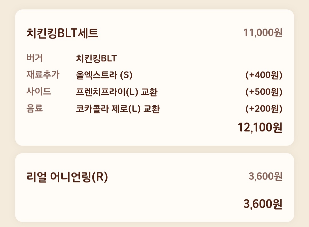Click the 12,100원 set total
Viewport: 309px width, 227px height.
coord(260,127)
